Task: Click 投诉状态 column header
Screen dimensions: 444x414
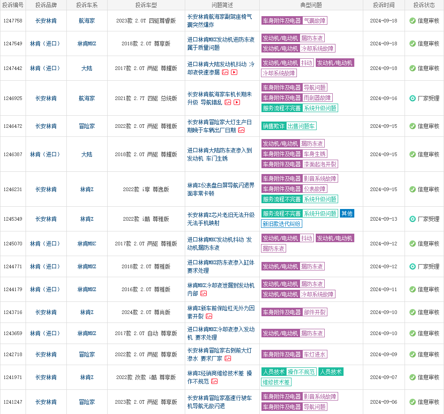Action: 424,5
